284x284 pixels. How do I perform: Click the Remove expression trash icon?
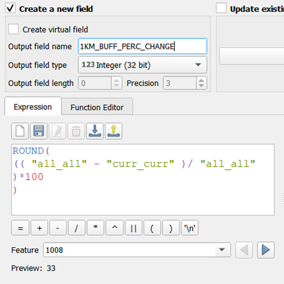[x=76, y=131]
